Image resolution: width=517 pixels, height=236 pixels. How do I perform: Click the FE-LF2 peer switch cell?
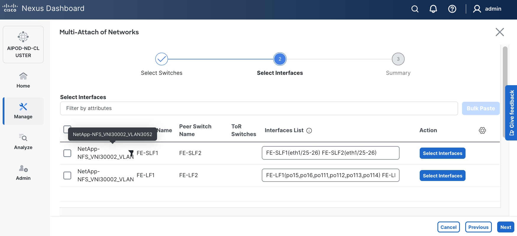[x=188, y=175]
